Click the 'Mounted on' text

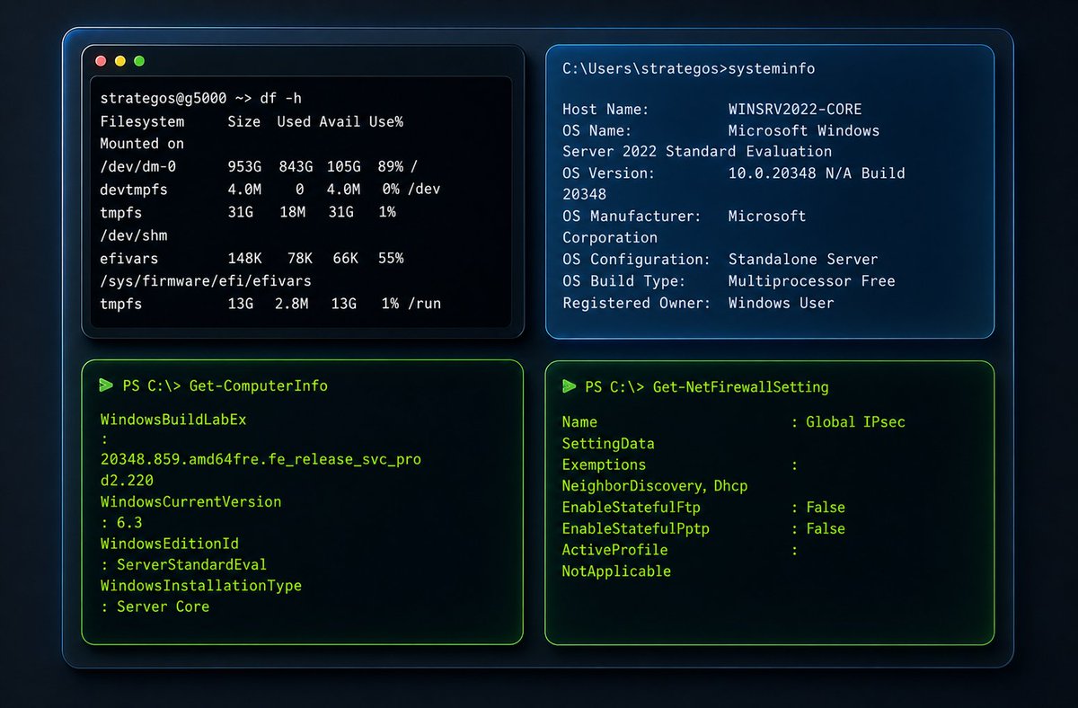coord(142,144)
